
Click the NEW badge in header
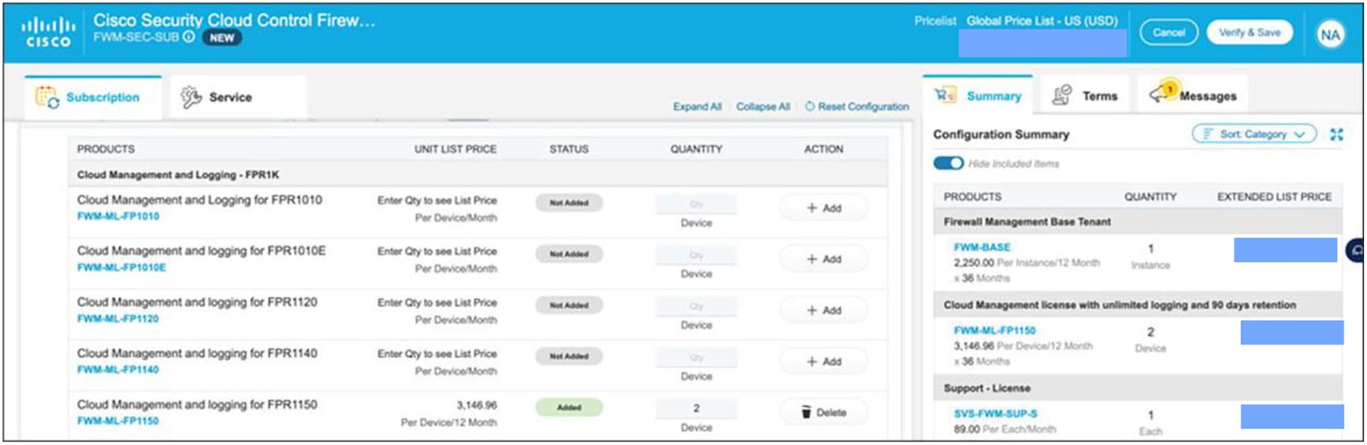coord(222,38)
